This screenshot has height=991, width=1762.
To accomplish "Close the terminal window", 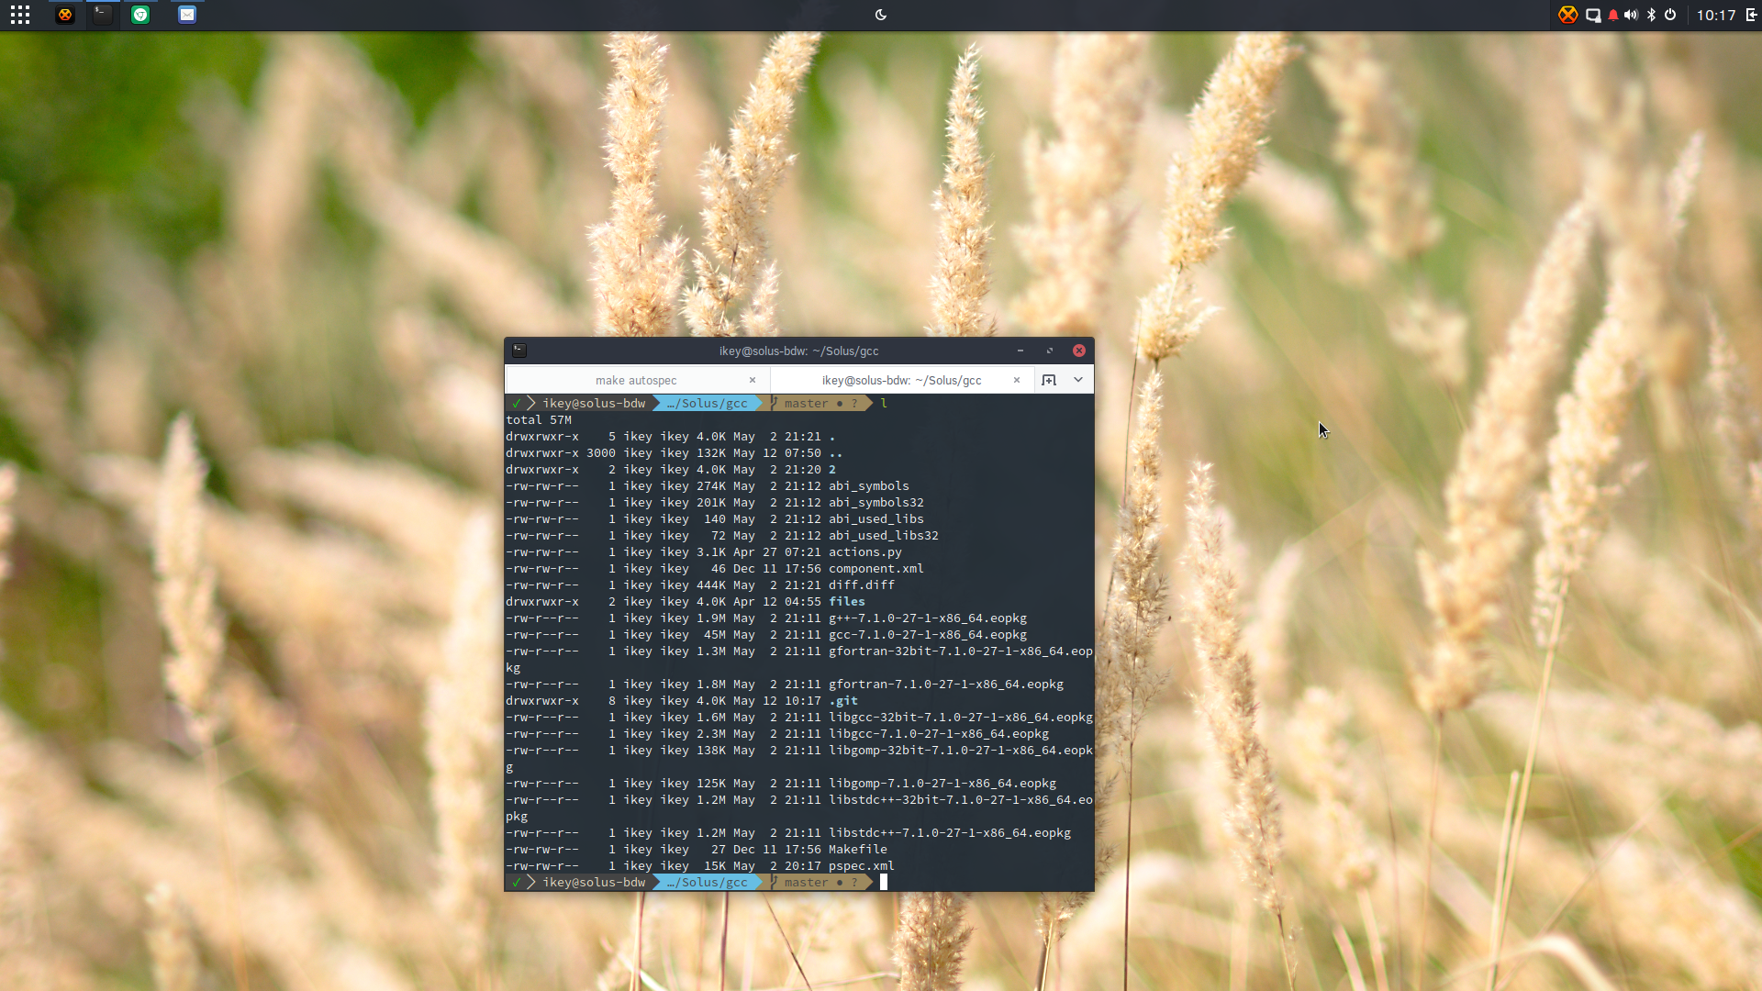I will 1079,351.
